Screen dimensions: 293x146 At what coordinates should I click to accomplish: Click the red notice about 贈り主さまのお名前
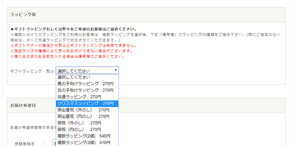(67, 57)
